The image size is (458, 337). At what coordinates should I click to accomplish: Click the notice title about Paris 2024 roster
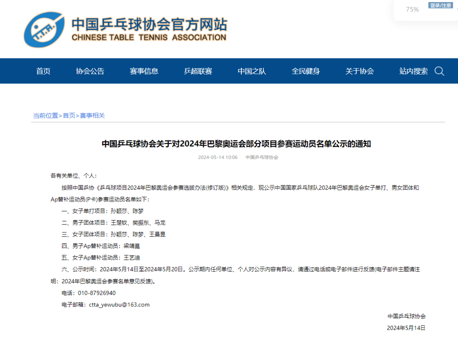coord(237,143)
